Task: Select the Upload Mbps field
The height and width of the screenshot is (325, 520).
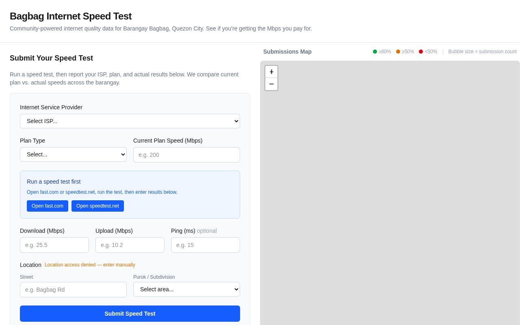Action: [130, 245]
